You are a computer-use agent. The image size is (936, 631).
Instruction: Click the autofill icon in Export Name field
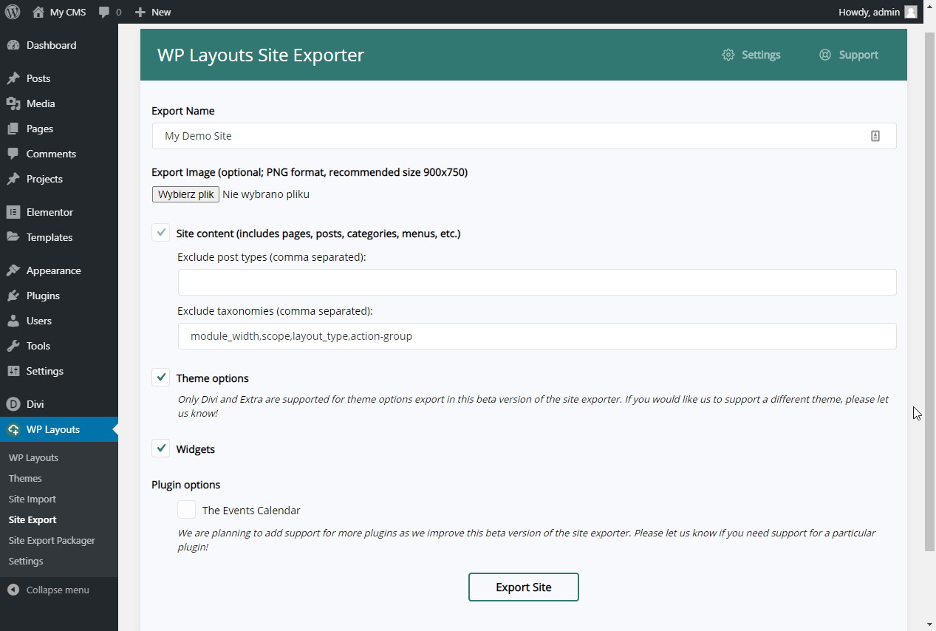(x=875, y=136)
